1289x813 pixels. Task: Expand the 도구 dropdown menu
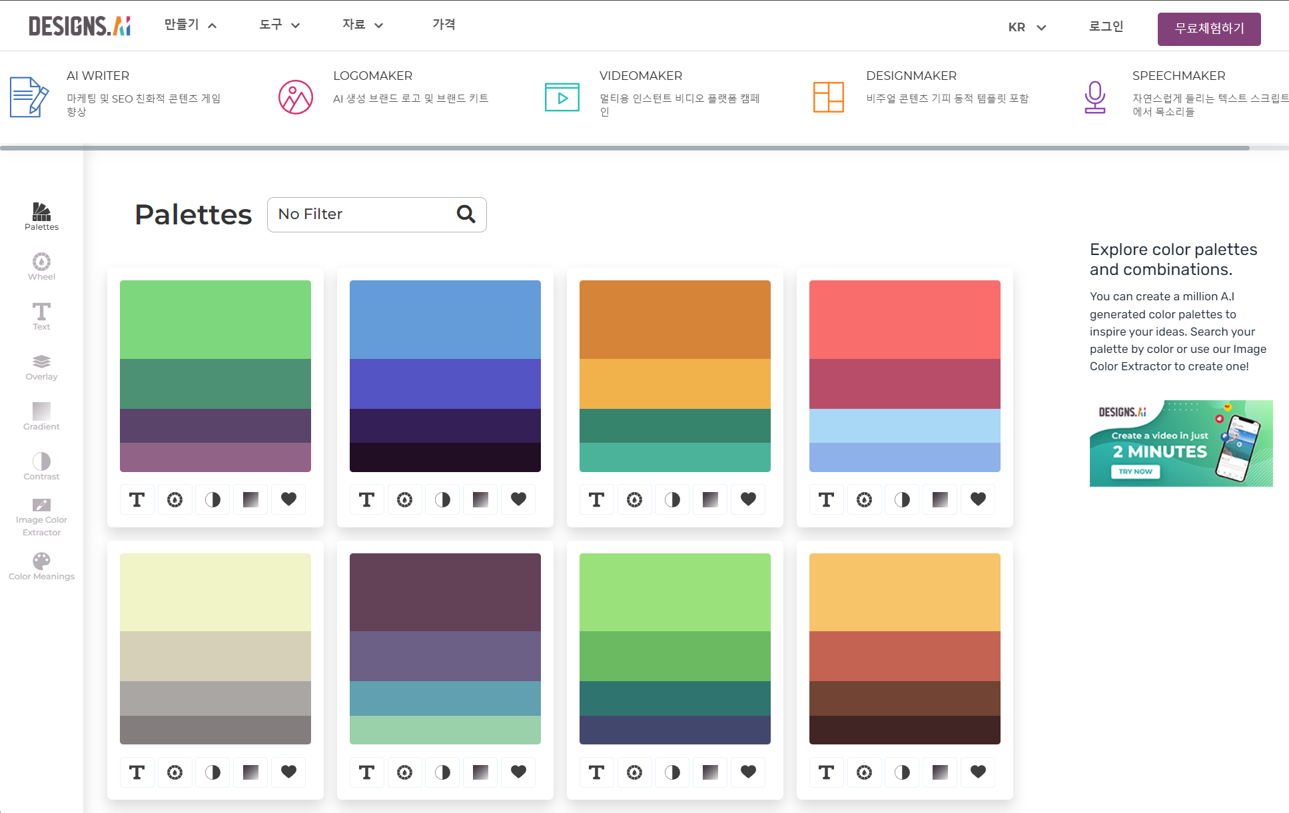(x=279, y=25)
